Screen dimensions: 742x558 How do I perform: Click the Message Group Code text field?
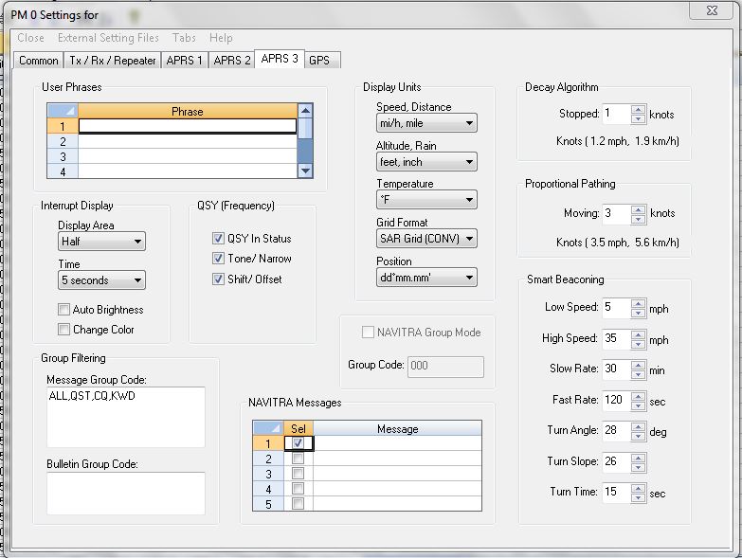(125, 417)
